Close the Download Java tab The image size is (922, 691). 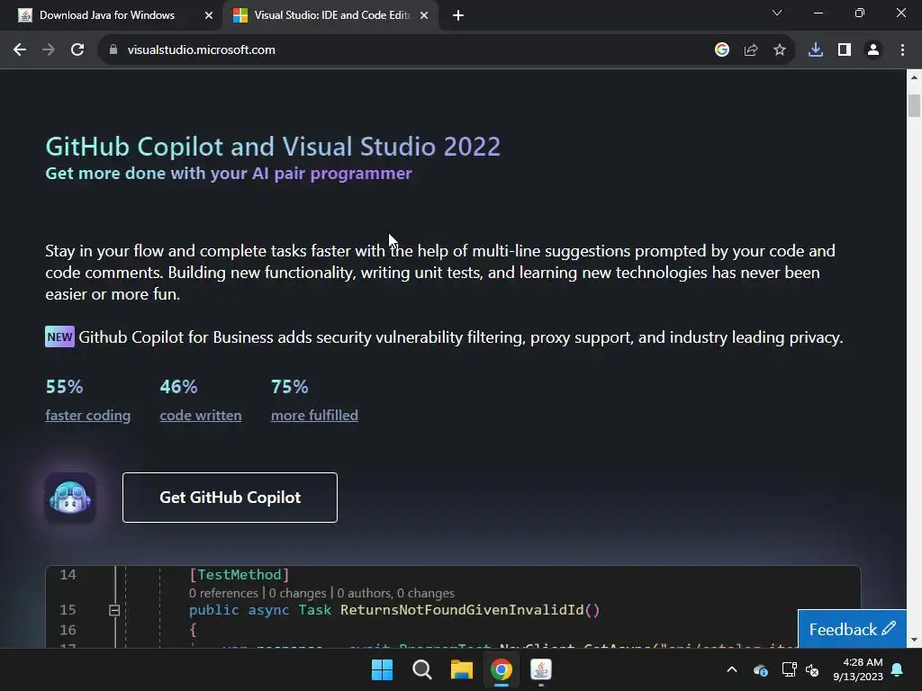point(209,15)
